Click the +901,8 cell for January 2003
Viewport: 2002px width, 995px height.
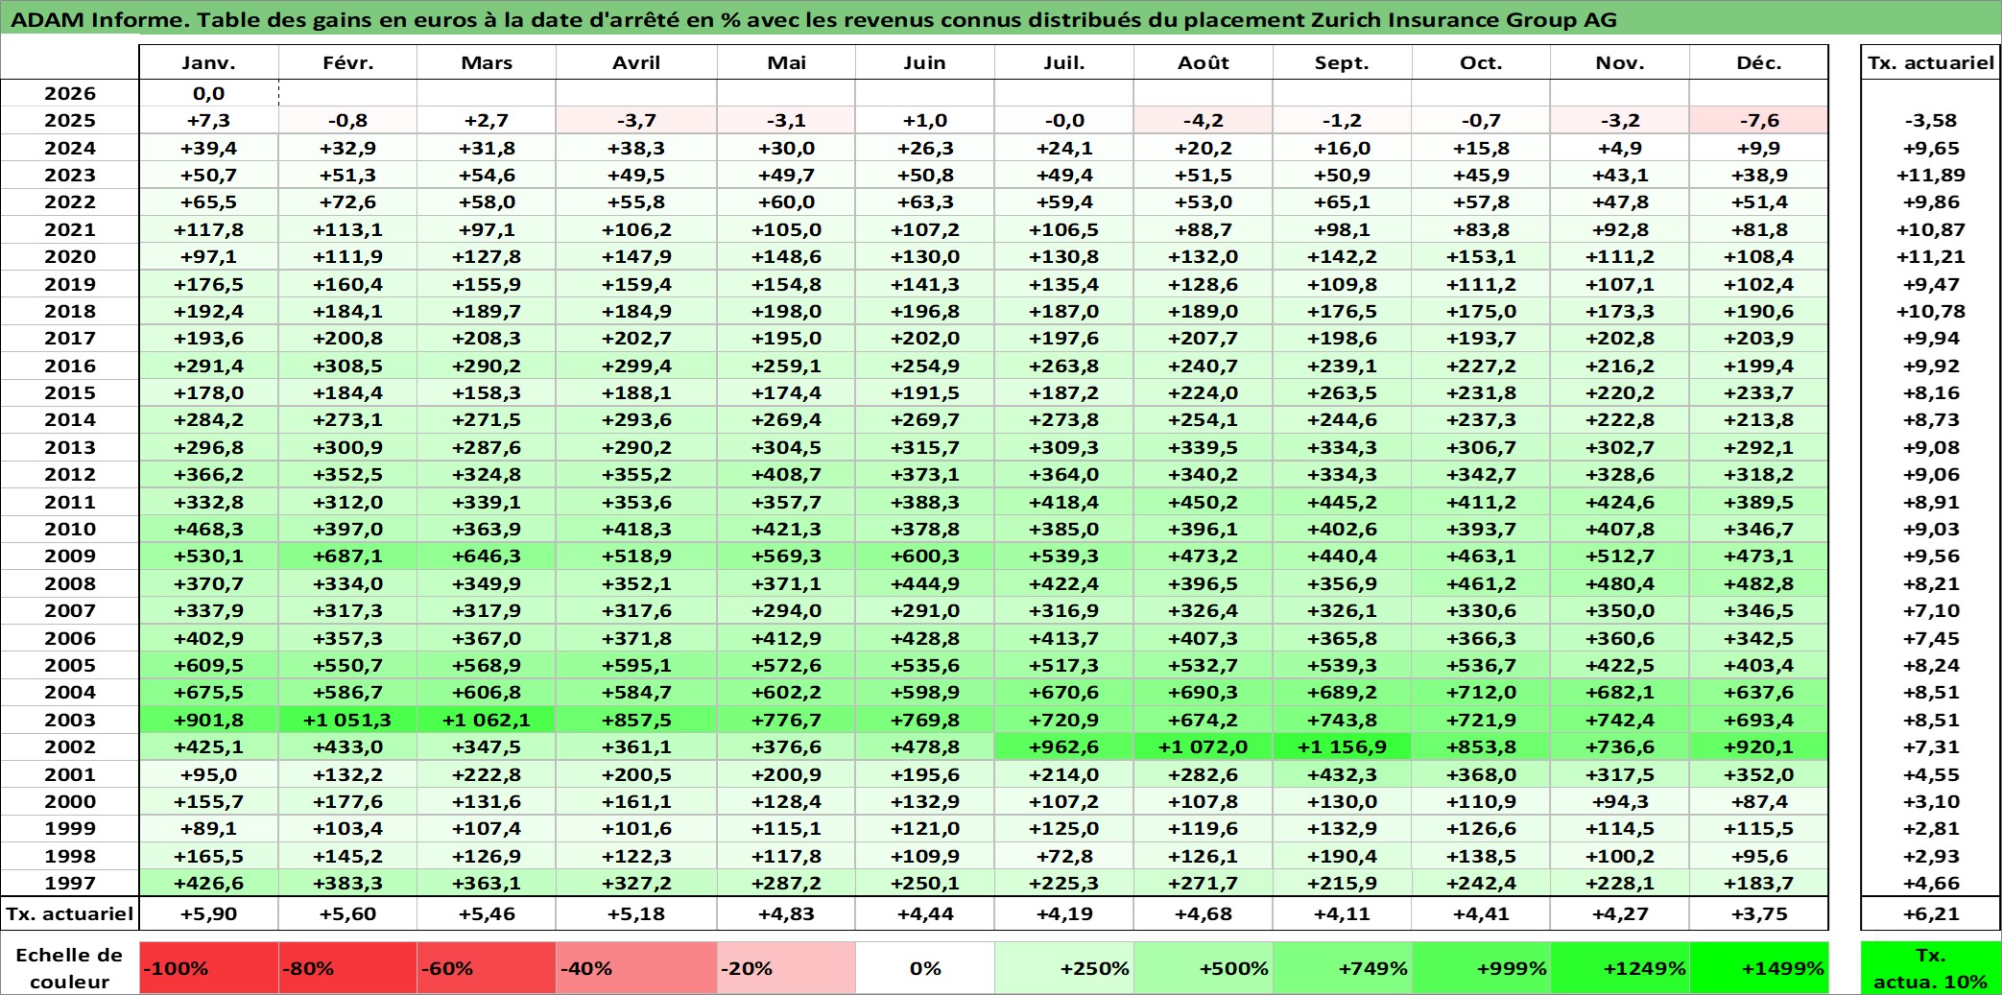click(209, 720)
